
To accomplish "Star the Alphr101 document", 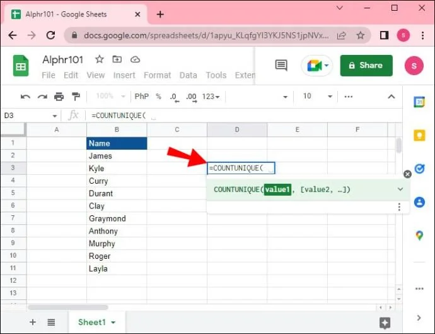I will click(x=100, y=59).
